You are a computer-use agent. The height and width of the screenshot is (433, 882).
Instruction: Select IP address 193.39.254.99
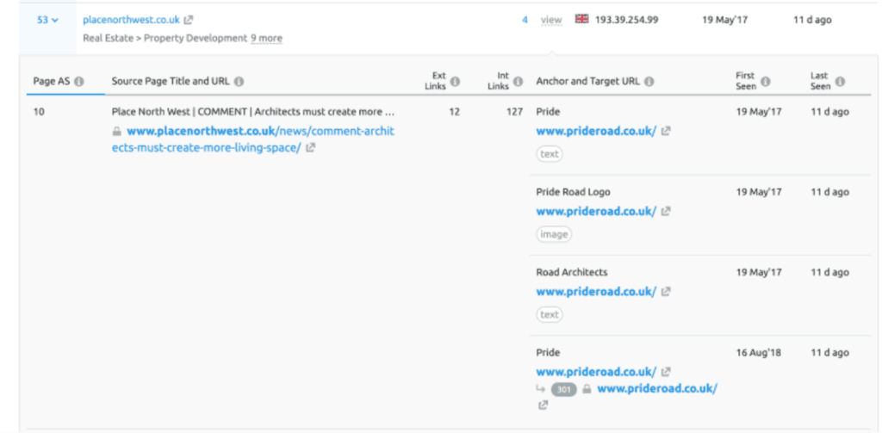click(627, 20)
